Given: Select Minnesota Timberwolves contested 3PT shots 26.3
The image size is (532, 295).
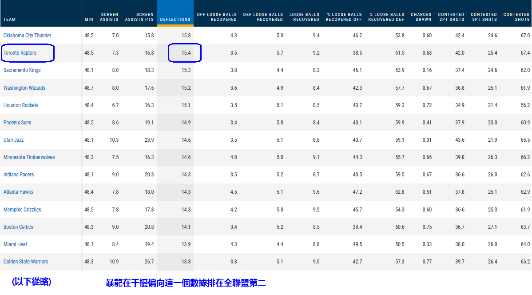Looking at the screenshot, I should pos(492,157).
